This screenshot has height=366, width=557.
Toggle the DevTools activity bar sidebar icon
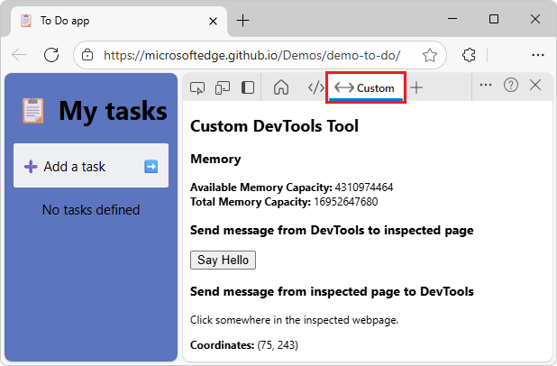[x=248, y=87]
